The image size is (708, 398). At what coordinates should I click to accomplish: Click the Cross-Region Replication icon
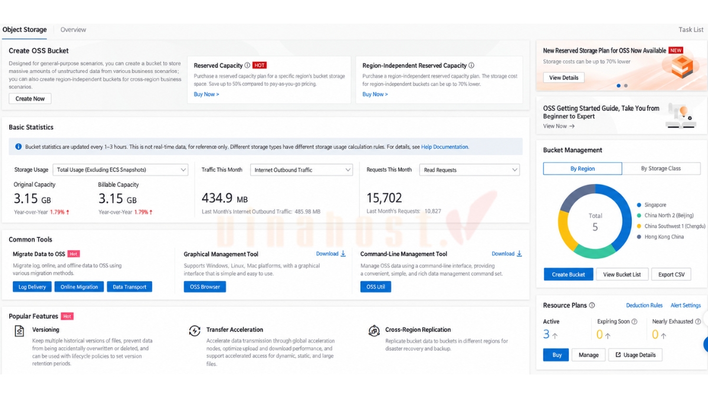point(373,330)
